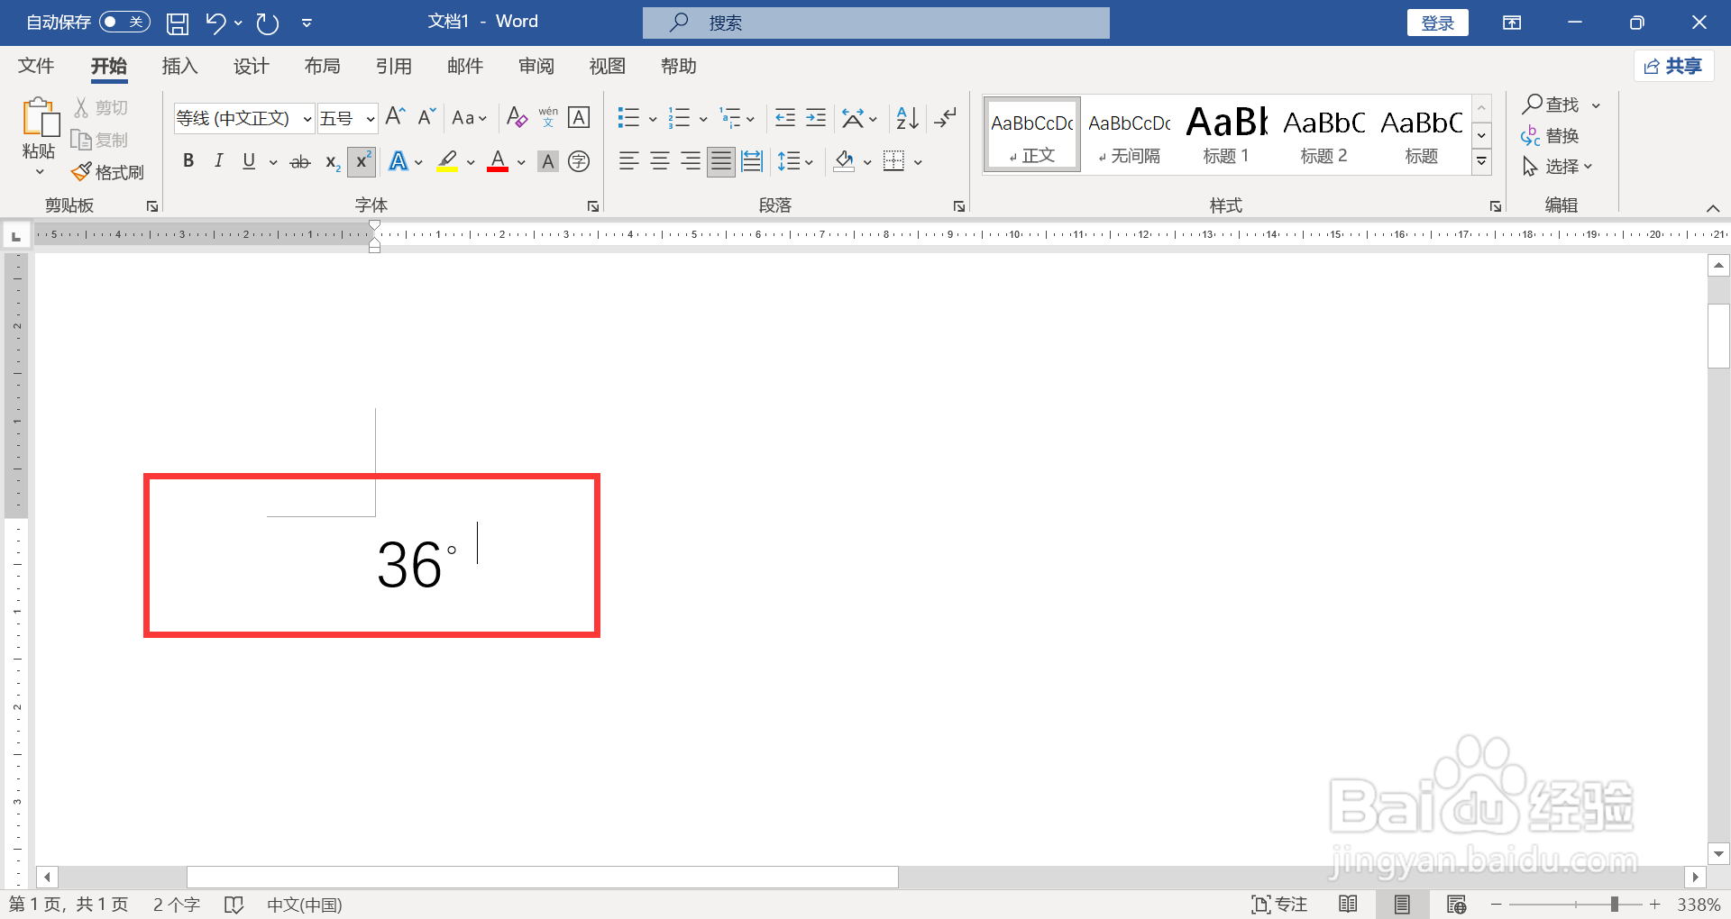Toggle the 自动保存 AutoSave switch
This screenshot has width=1731, height=919.
point(124,22)
